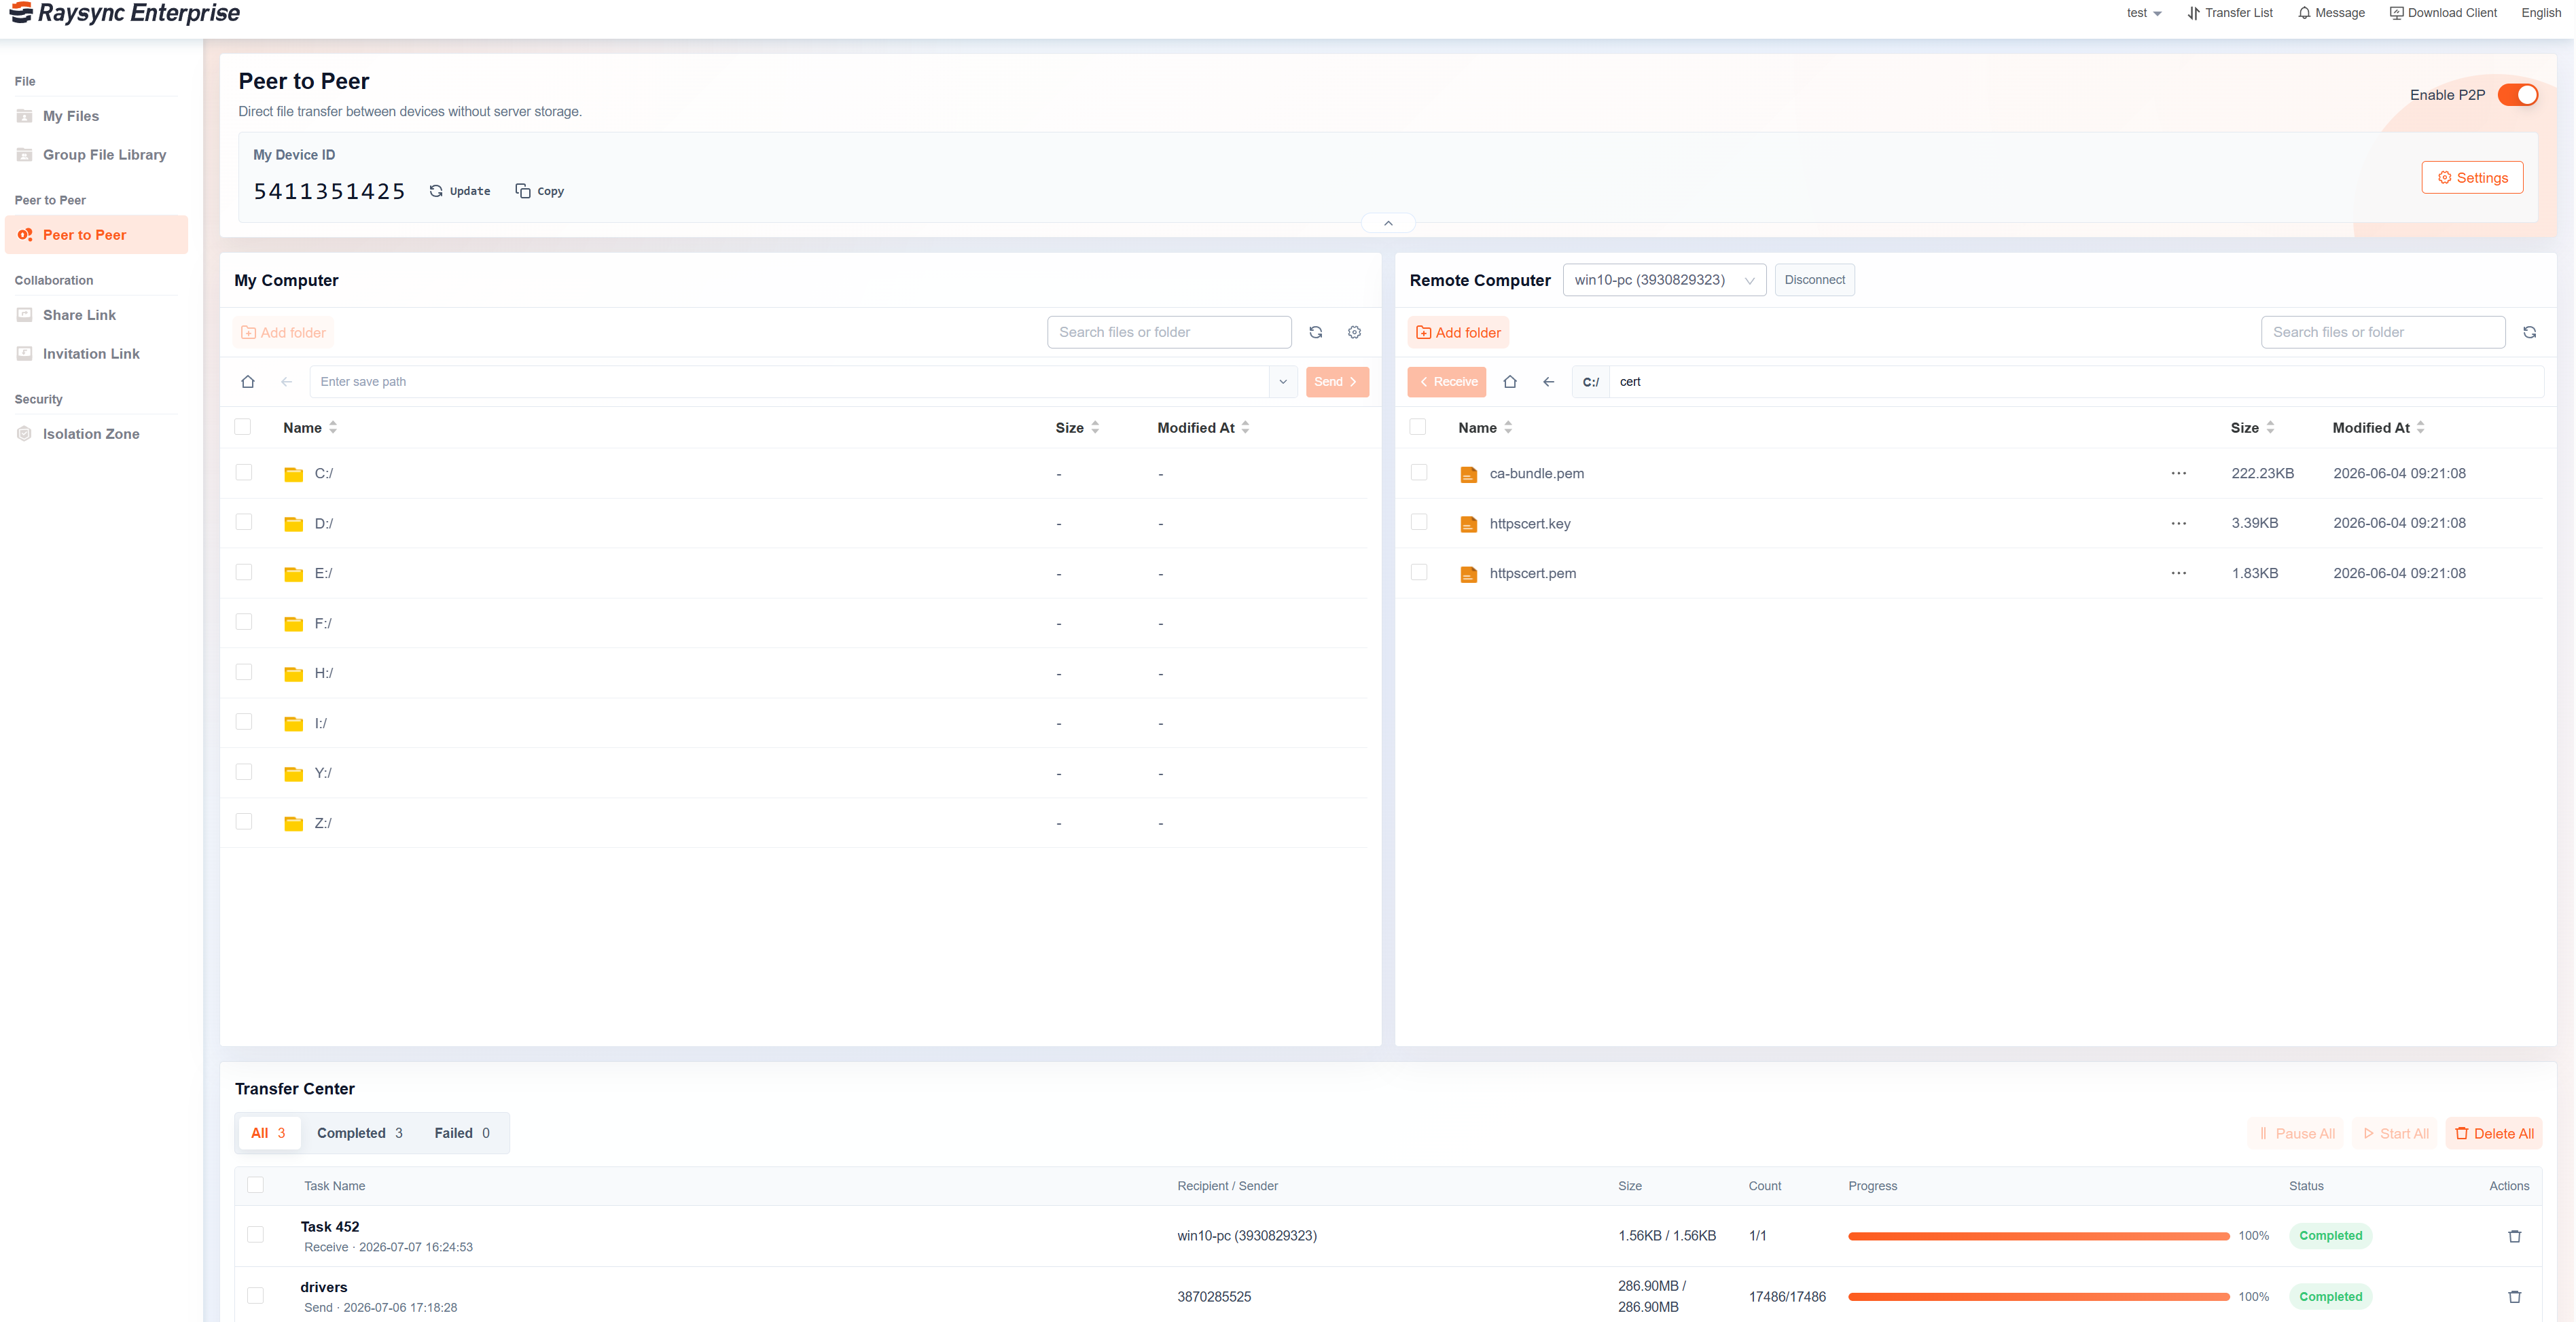The image size is (2576, 1322).
Task: Switch to Failed tab
Action: tap(462, 1133)
